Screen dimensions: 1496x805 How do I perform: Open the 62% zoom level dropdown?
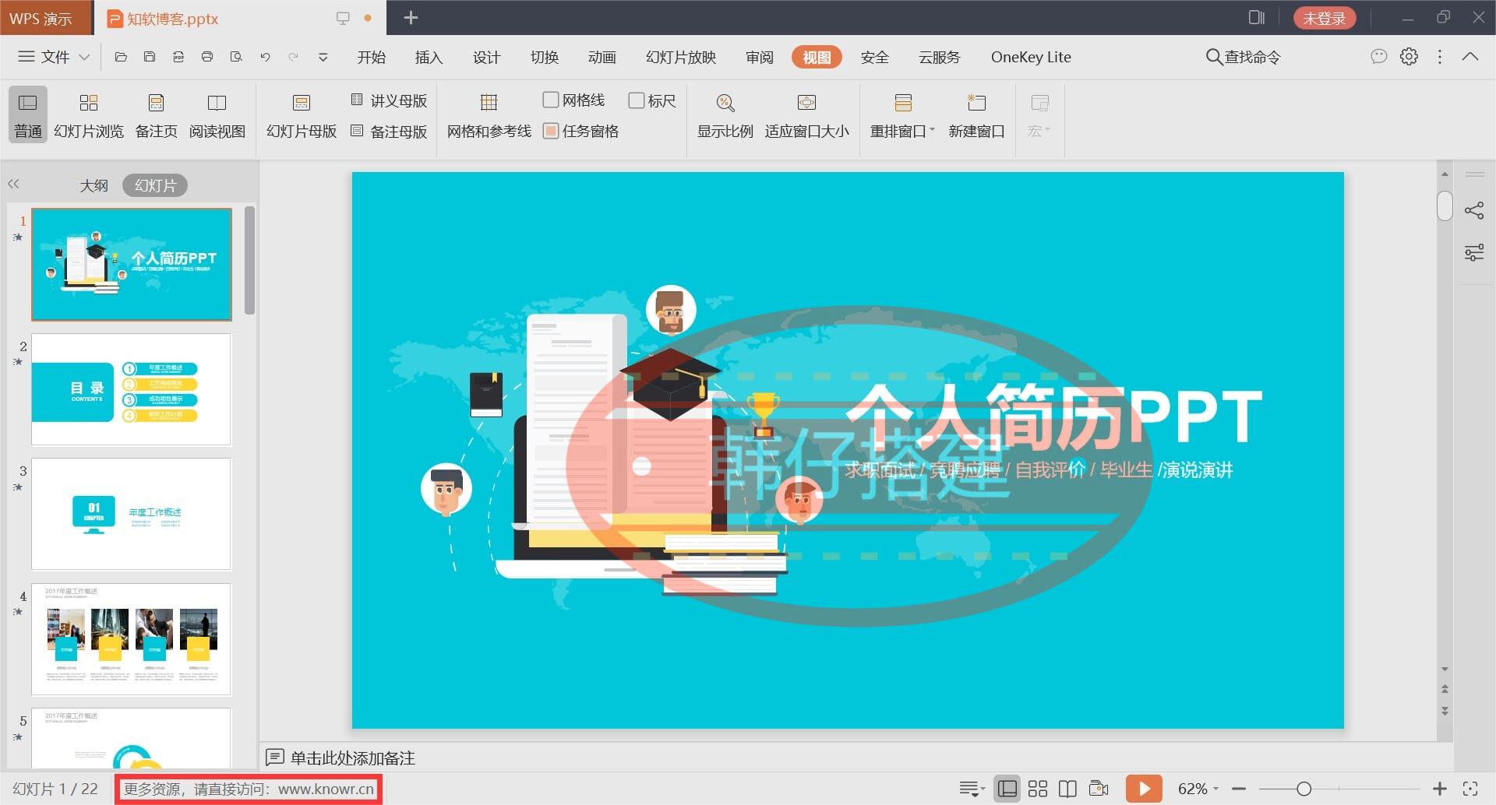pyautogui.click(x=1198, y=789)
